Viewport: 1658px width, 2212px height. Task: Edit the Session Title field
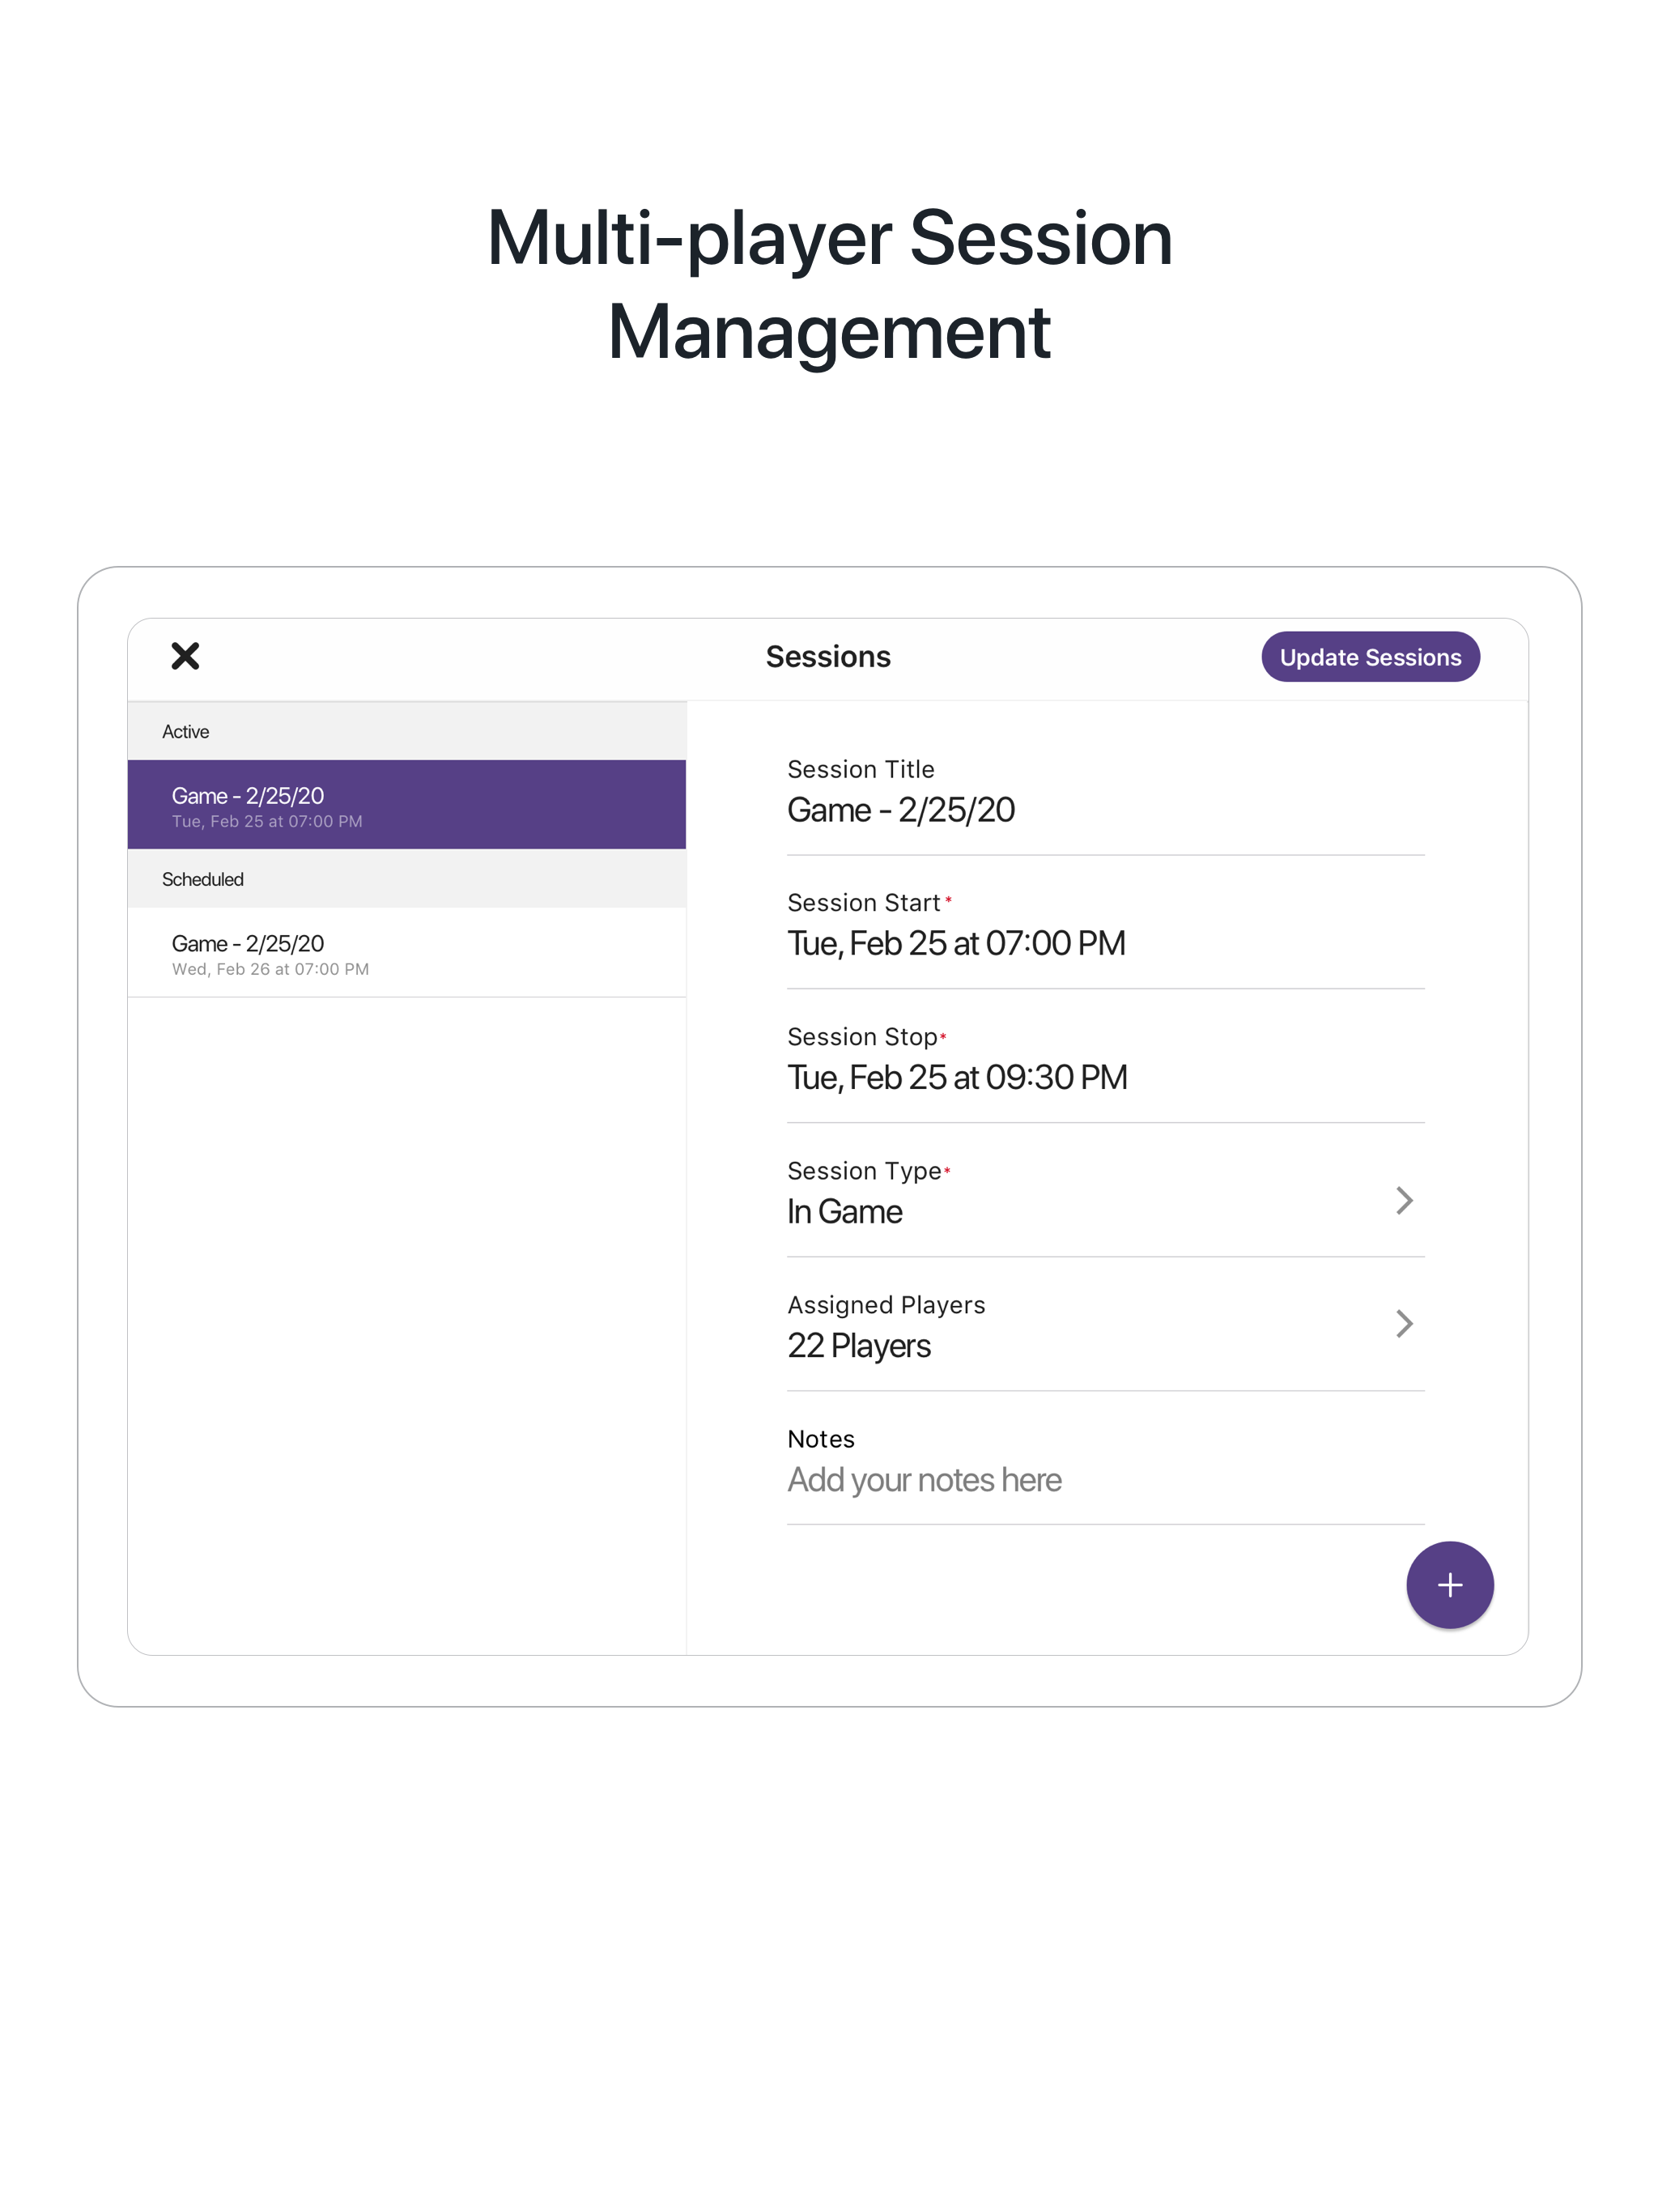(903, 810)
